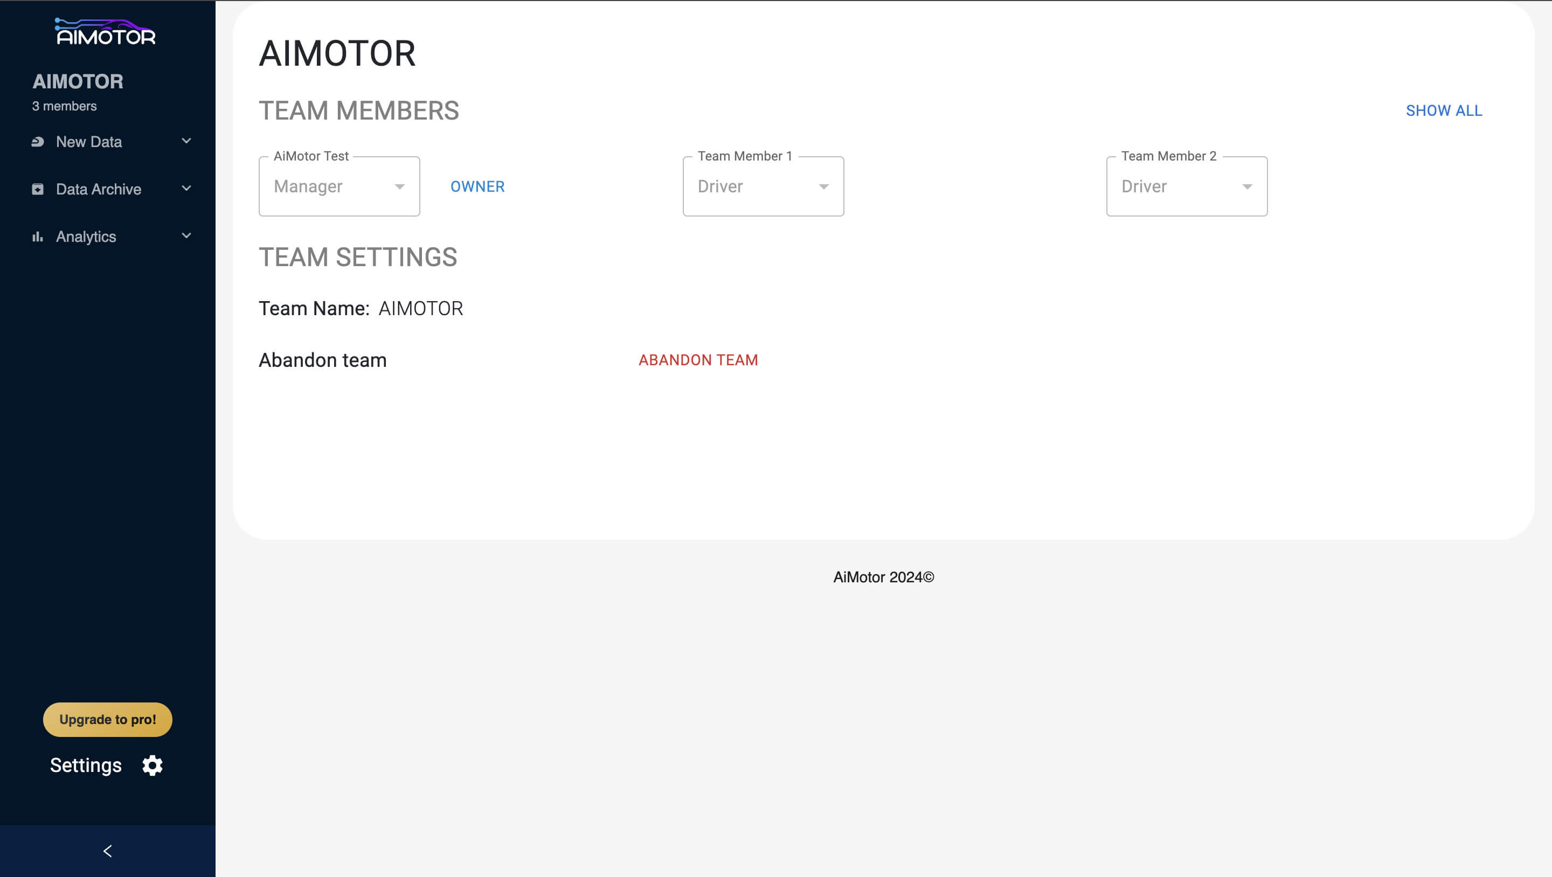The image size is (1552, 877).
Task: Open the Data Archive menu item
Action: click(x=98, y=189)
